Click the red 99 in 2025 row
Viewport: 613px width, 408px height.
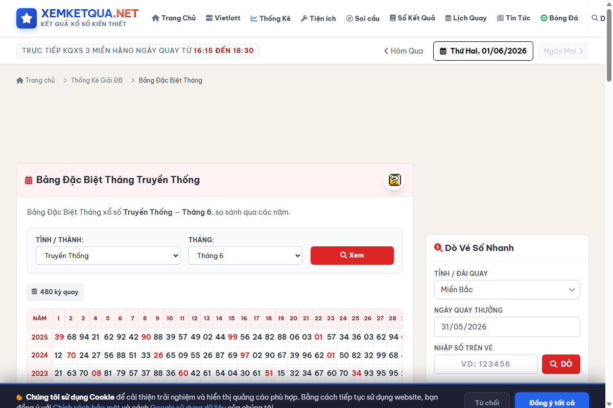coord(232,337)
